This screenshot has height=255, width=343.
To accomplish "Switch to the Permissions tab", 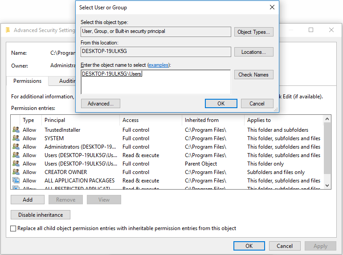I will 28,81.
